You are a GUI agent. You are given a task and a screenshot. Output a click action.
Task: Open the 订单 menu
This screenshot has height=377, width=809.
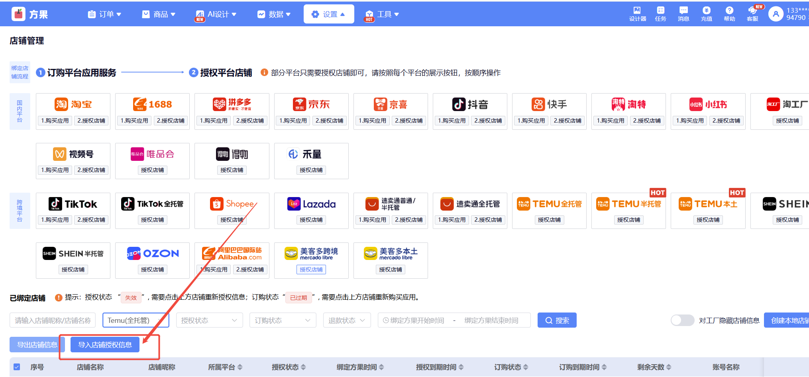tap(104, 14)
